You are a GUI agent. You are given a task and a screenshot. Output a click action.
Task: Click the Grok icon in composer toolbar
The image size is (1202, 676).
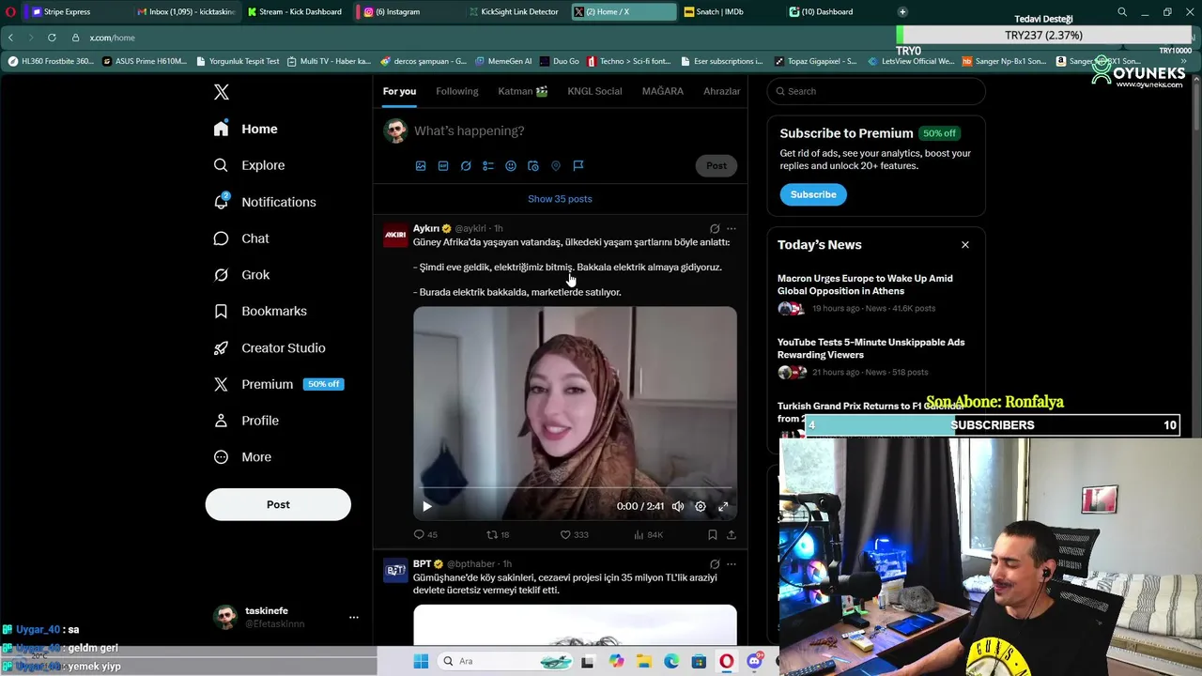(x=466, y=165)
